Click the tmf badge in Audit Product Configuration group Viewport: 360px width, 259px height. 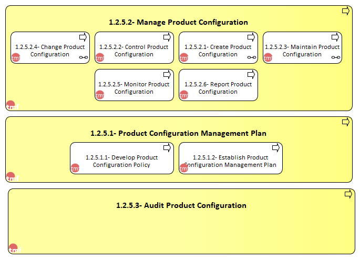point(15,248)
